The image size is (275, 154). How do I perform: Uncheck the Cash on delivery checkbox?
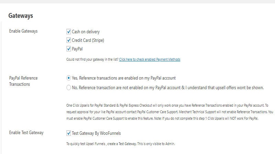point(69,32)
